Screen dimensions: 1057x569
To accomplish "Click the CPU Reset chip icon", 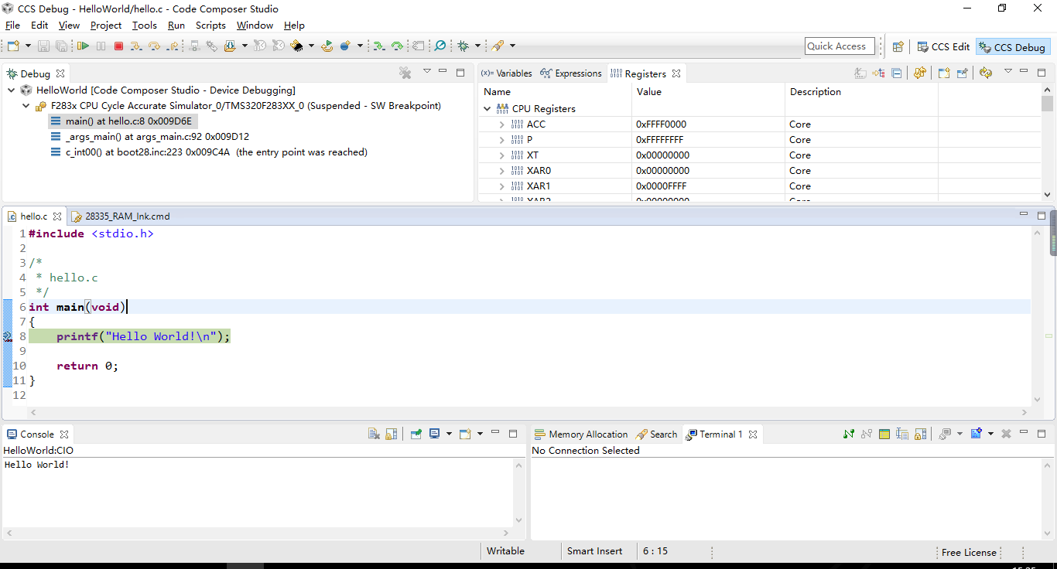I will click(x=296, y=46).
